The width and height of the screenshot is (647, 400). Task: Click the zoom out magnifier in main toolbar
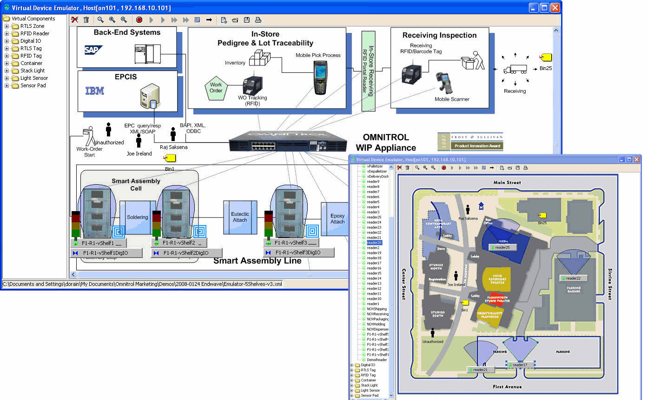(x=124, y=20)
